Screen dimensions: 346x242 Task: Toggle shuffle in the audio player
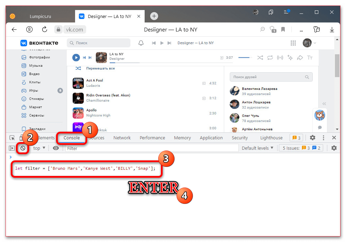[260, 58]
